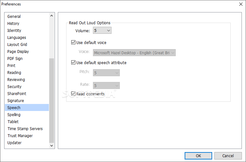This screenshot has width=246, height=162.
Task: Open Time Stamp Servers settings
Action: point(27,129)
